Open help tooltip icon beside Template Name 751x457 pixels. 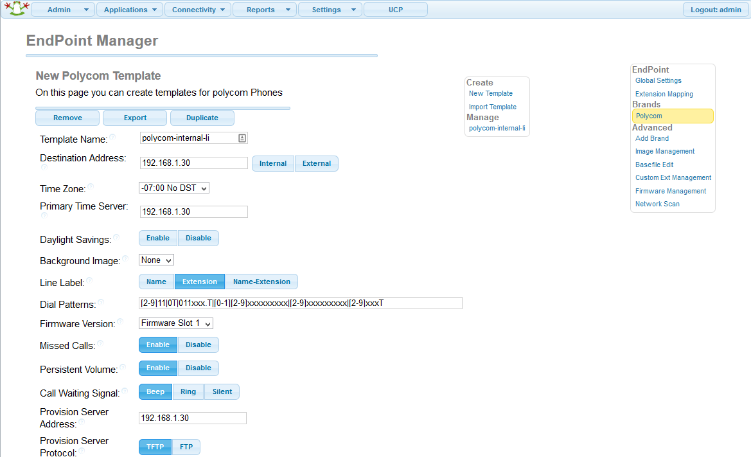pos(112,137)
